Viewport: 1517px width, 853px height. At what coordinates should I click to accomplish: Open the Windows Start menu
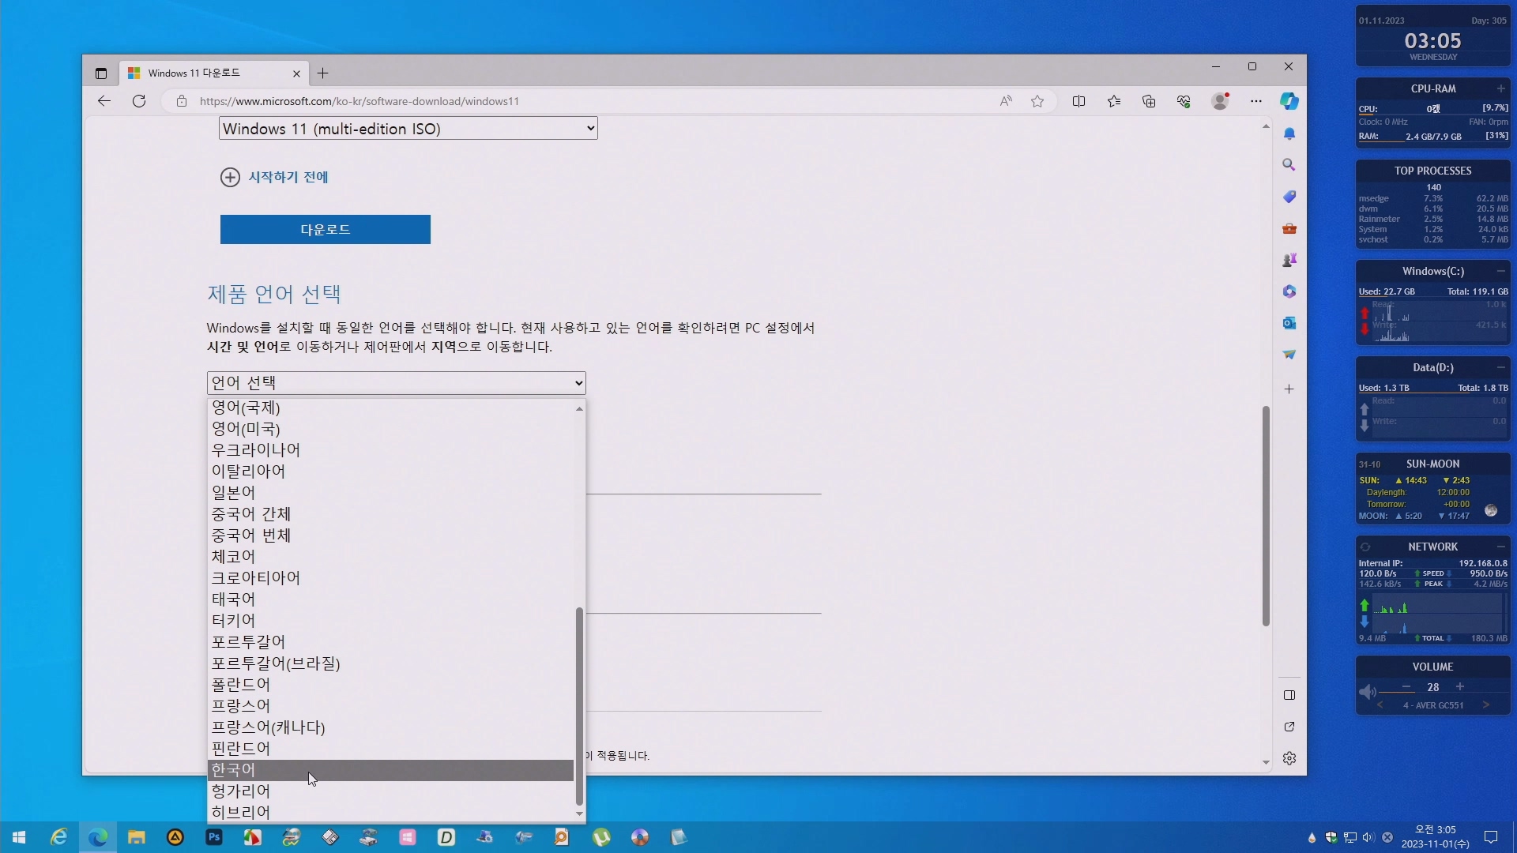(x=20, y=837)
